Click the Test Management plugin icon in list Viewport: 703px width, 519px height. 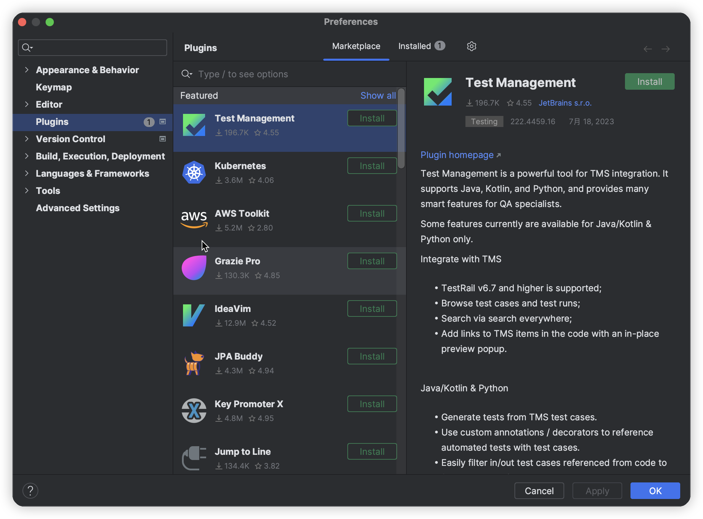(x=194, y=125)
